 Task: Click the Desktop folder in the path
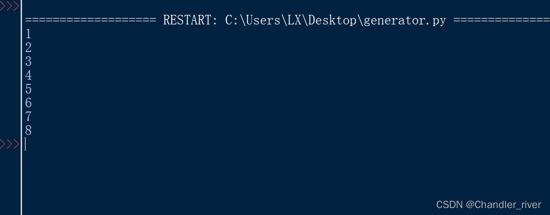[334, 21]
